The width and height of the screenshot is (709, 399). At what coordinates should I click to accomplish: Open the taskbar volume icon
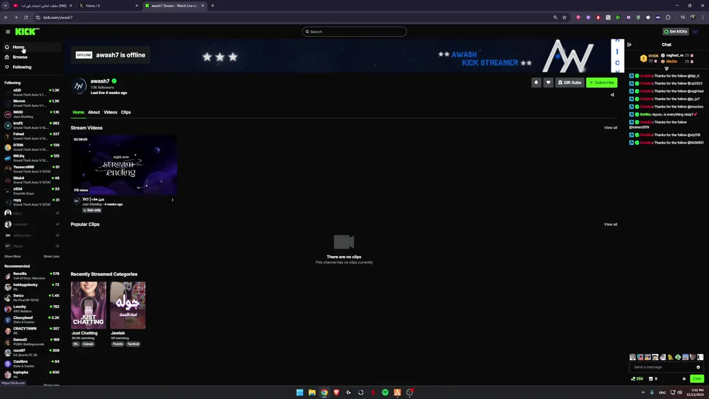(680, 392)
